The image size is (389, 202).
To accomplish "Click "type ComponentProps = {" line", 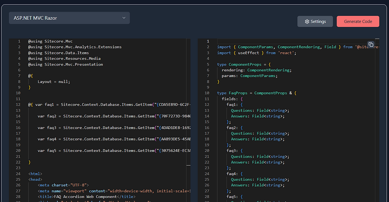I will click(244, 64).
